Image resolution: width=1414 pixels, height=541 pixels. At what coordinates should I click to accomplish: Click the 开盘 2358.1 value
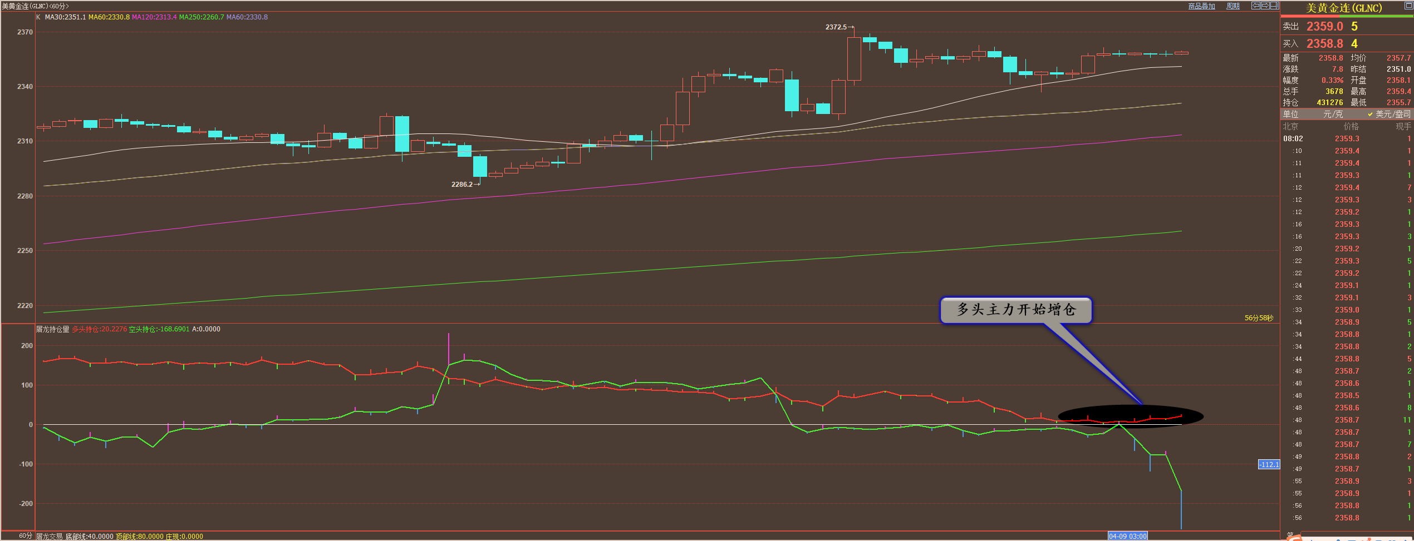coord(1399,80)
